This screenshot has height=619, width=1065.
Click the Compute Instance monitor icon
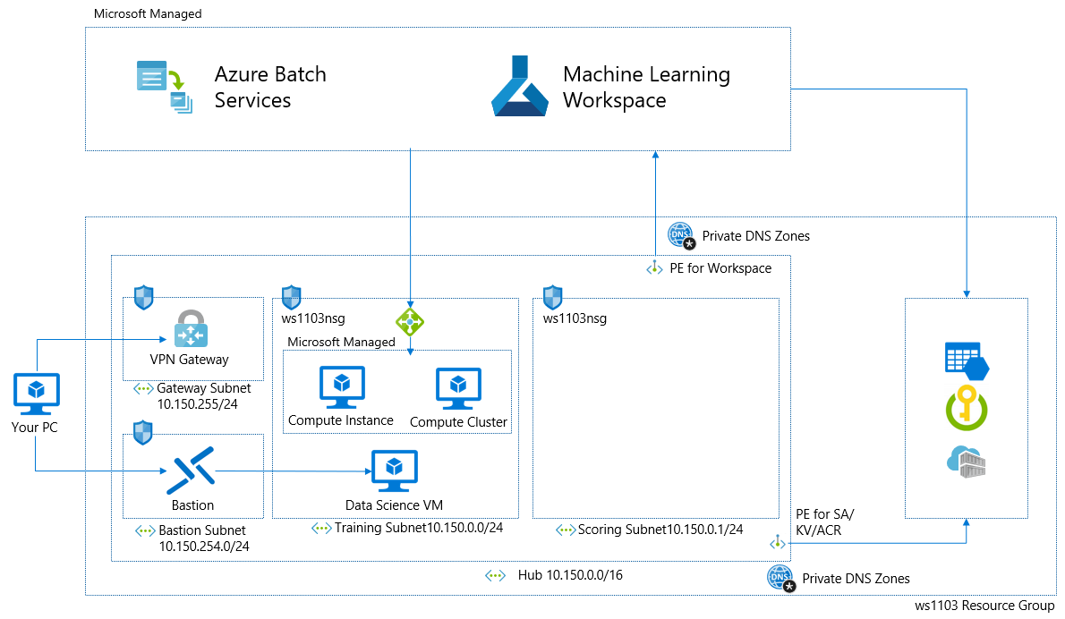(342, 387)
